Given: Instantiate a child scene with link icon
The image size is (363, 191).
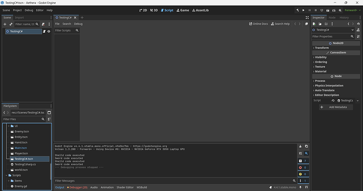Looking at the screenshot, I should pos(11,24).
